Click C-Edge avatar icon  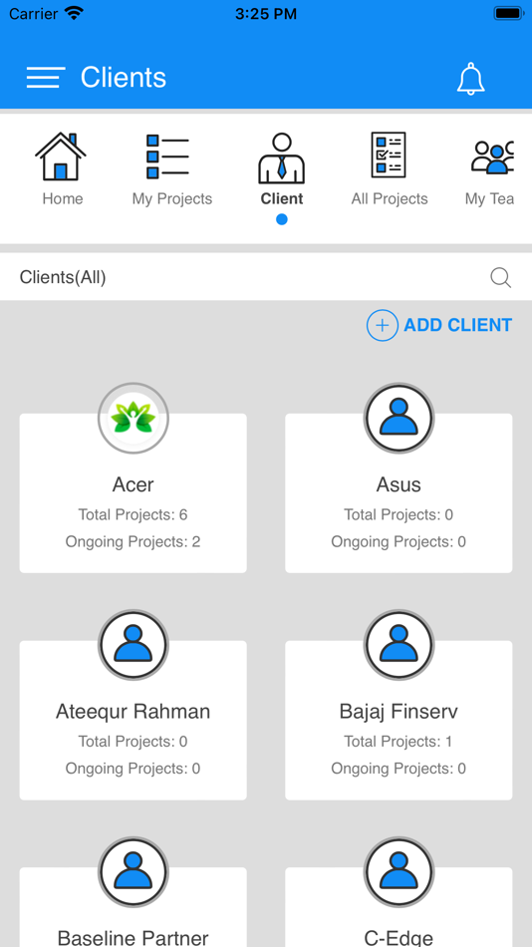coord(399,872)
